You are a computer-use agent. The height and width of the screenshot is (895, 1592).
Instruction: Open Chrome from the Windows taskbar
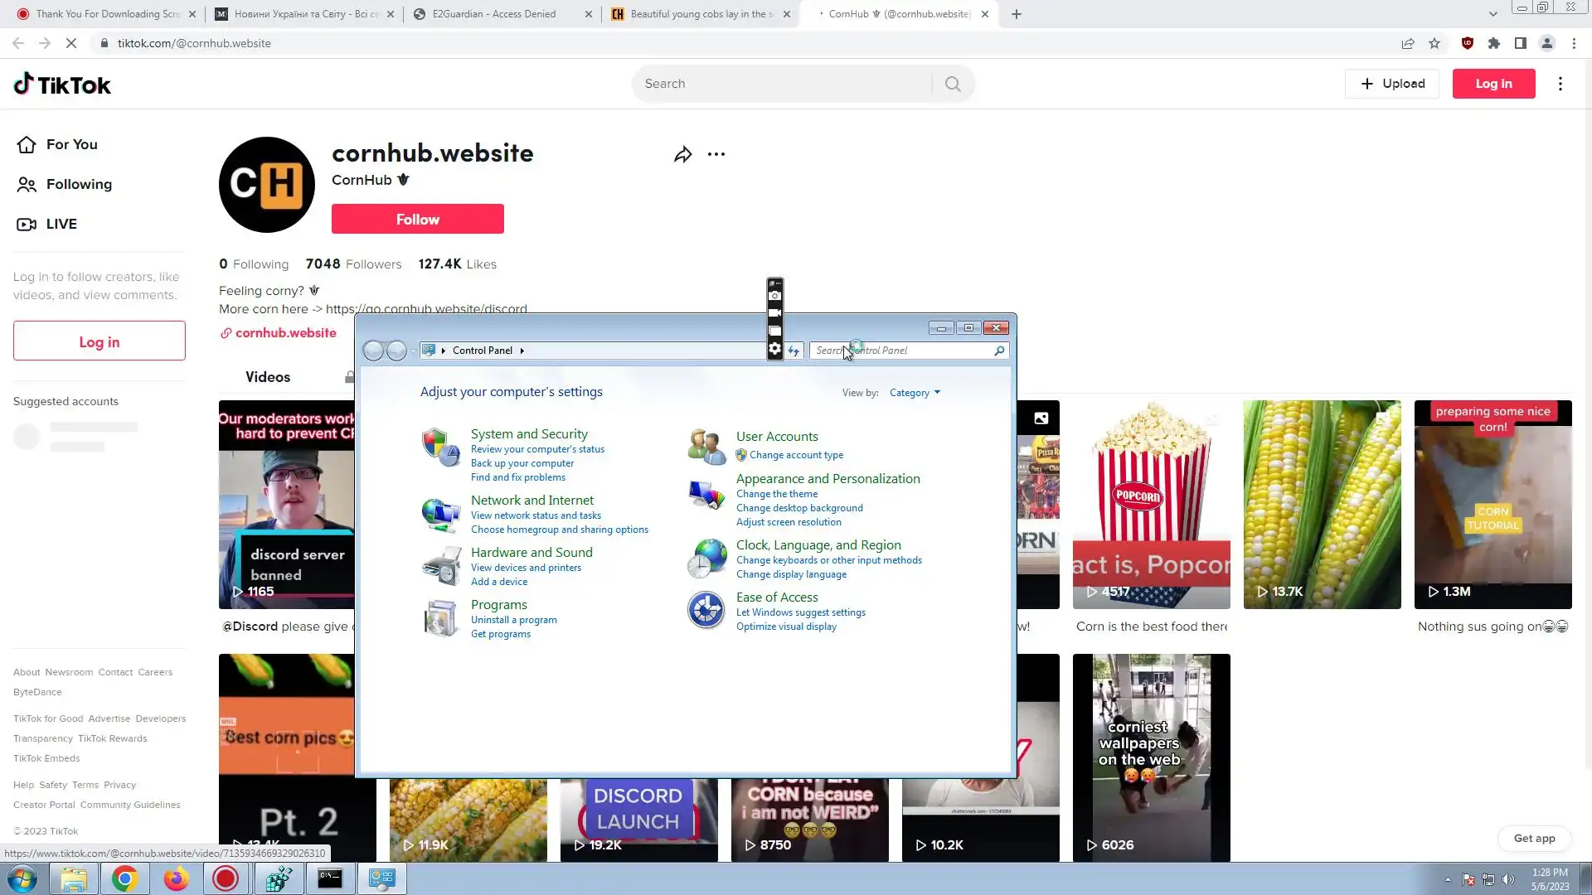pos(124,878)
